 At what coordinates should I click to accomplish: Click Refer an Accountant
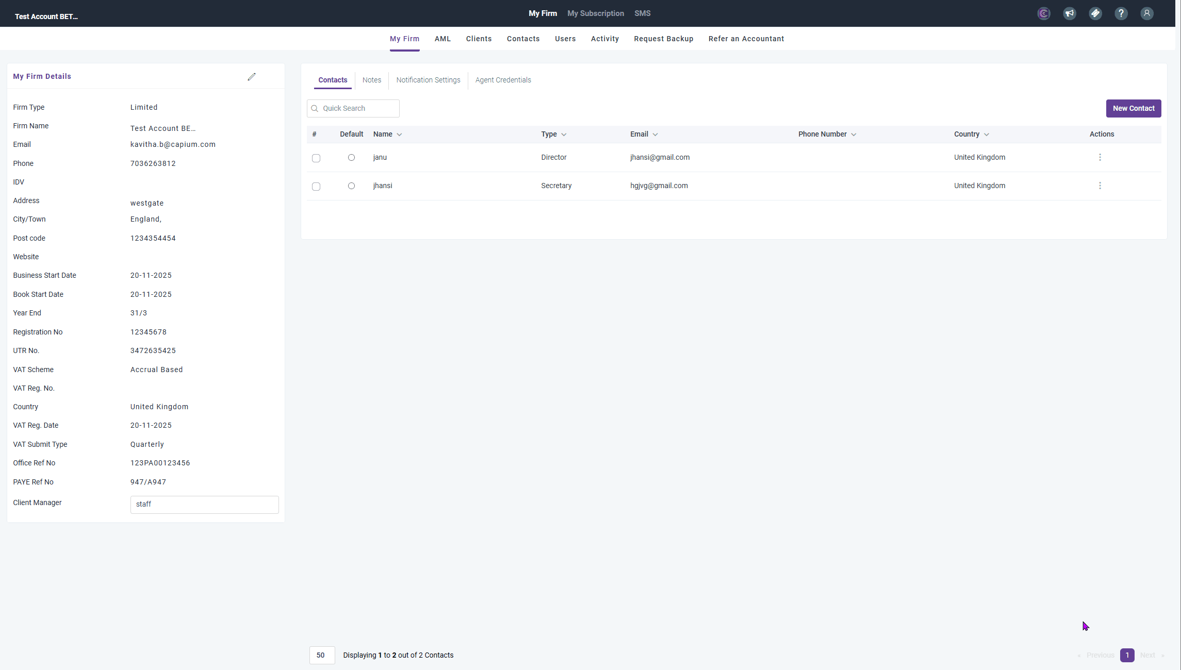pyautogui.click(x=746, y=39)
